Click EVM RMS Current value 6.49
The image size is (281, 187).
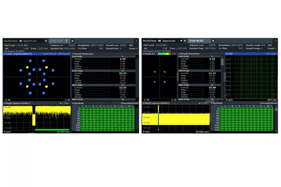pyautogui.click(x=123, y=59)
